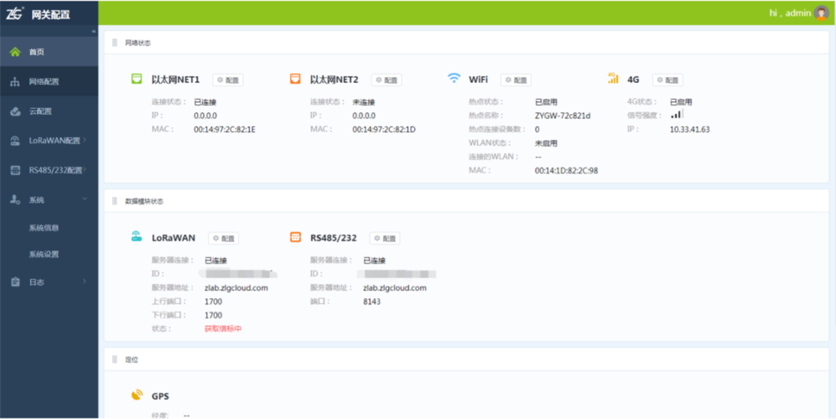The width and height of the screenshot is (836, 419).
Task: Open 系统信息 submenu item
Action: pyautogui.click(x=44, y=228)
